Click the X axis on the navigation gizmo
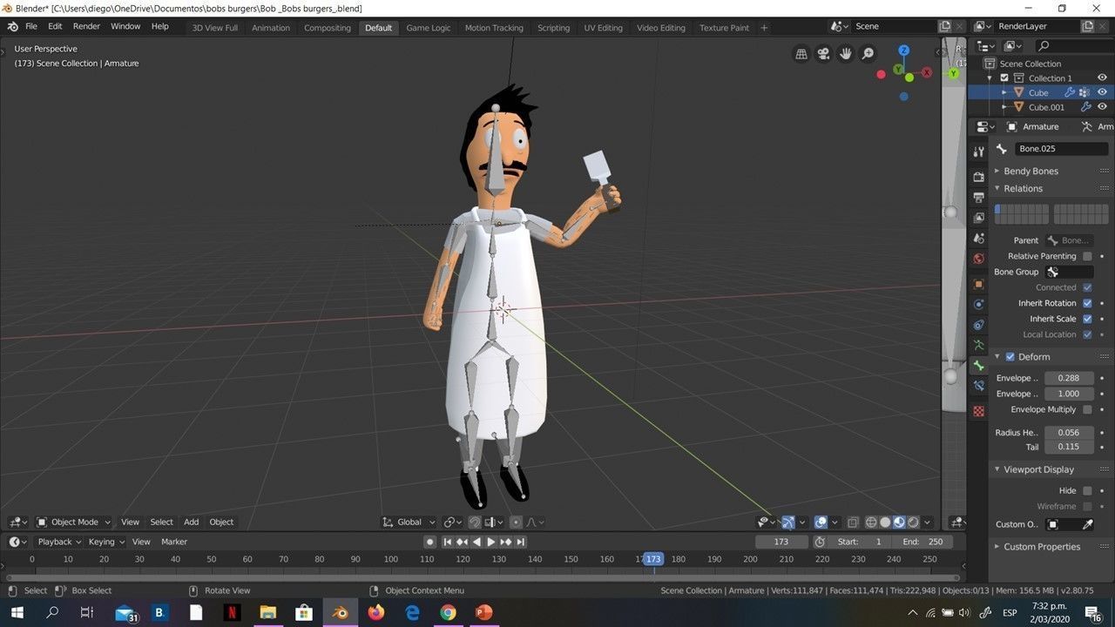The width and height of the screenshot is (1115, 627). click(x=926, y=72)
